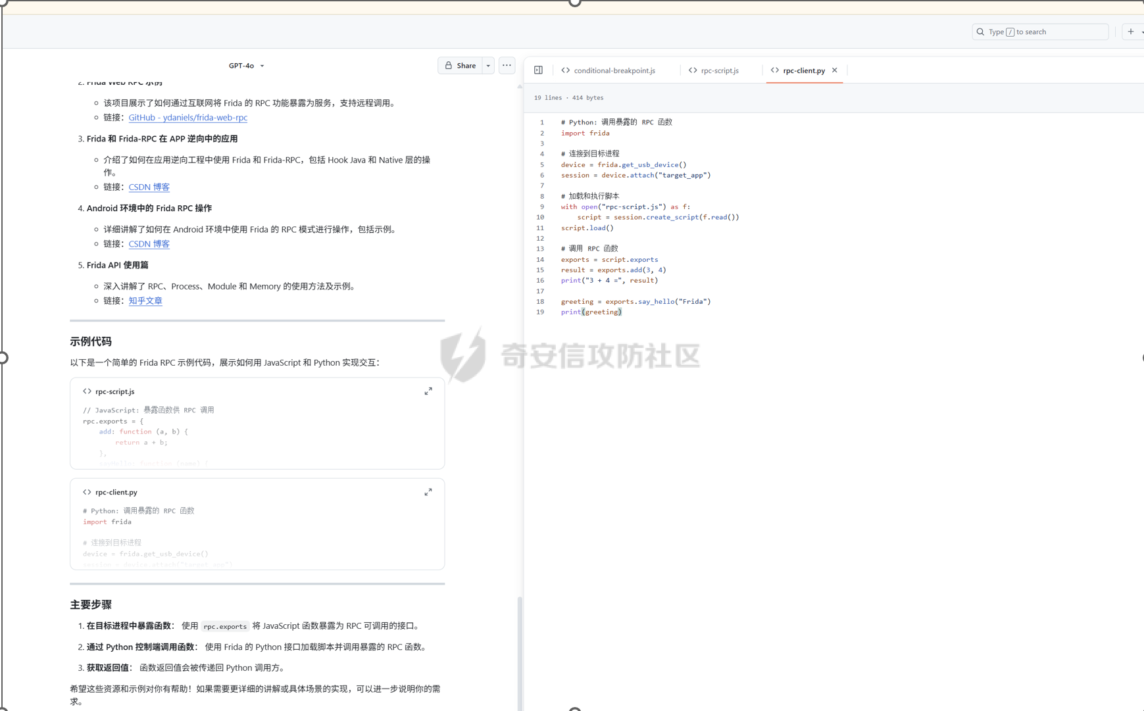The image size is (1144, 711).
Task: Click editor line 'print("3 + 4 =", result)'
Action: click(x=609, y=281)
